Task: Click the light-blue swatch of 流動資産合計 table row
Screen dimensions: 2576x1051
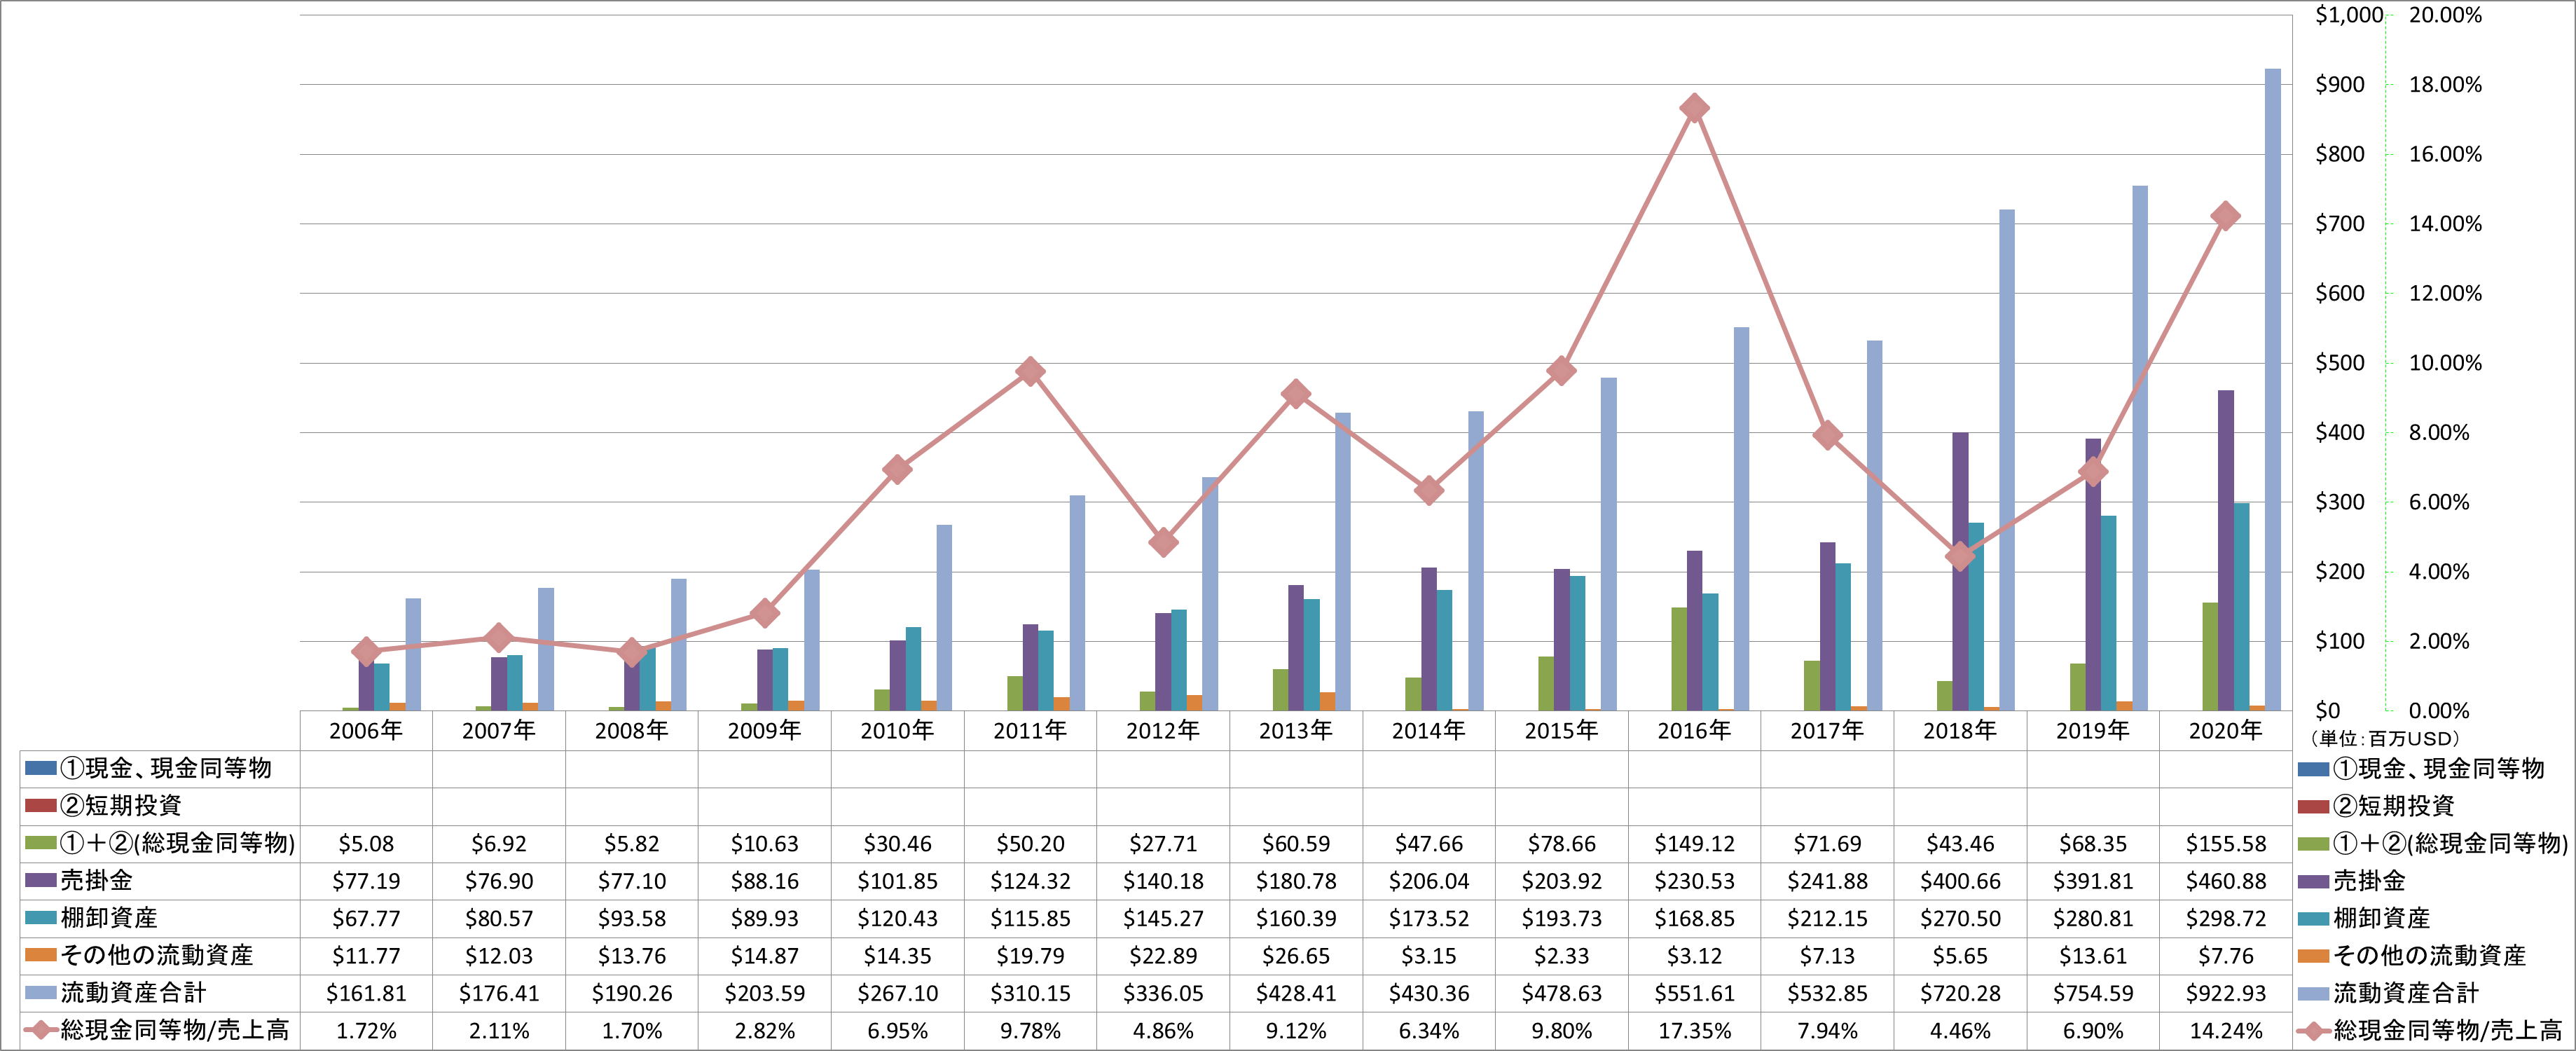Action: coord(40,992)
